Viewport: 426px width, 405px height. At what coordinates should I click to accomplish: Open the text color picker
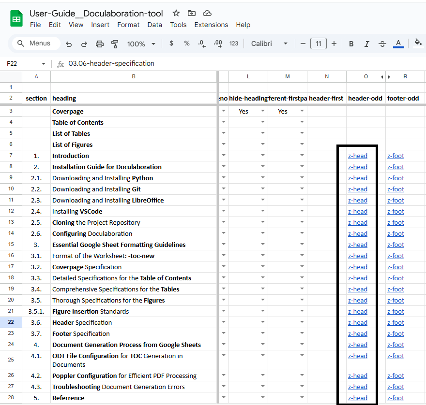point(398,43)
